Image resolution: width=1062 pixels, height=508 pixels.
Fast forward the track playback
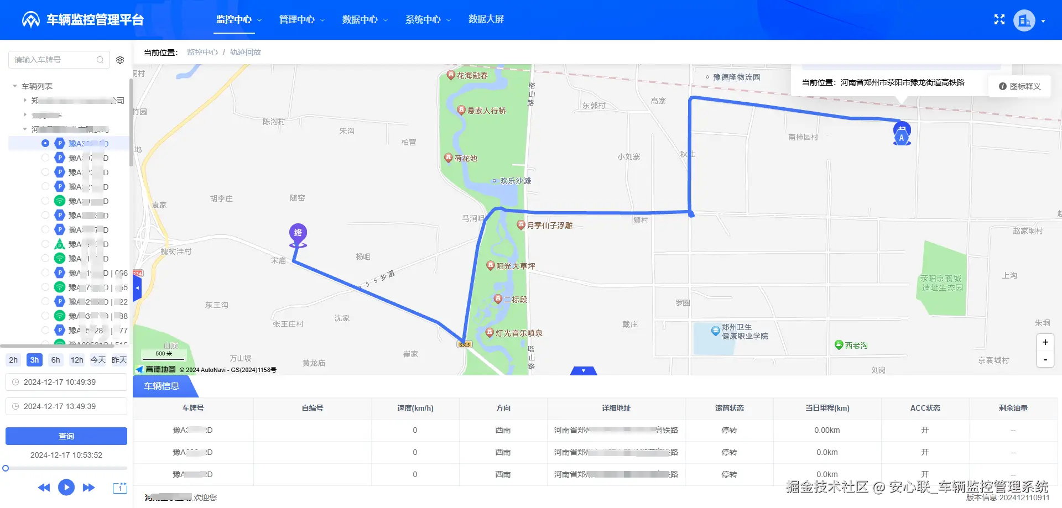pos(88,488)
